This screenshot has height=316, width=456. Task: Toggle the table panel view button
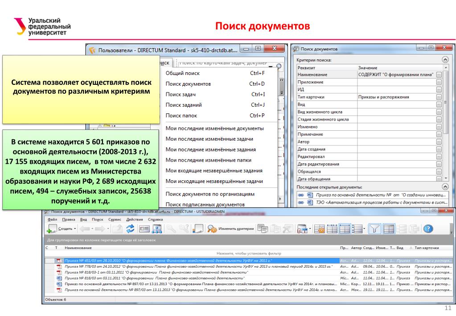tap(389, 229)
